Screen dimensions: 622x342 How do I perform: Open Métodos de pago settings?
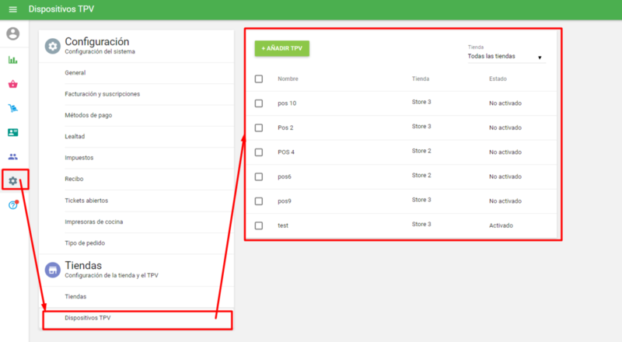point(92,115)
